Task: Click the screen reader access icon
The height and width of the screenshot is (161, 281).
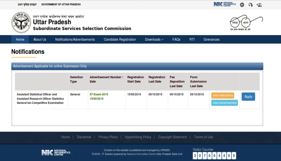Action: click(x=251, y=5)
